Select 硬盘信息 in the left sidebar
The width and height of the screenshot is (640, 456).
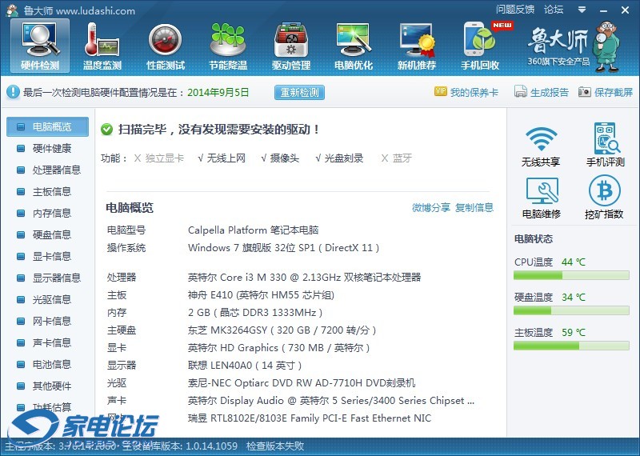51,234
